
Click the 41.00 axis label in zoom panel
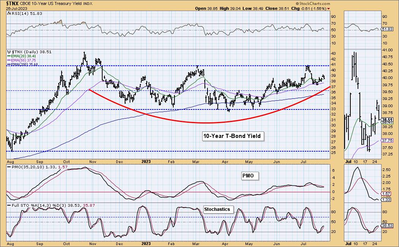(x=387, y=50)
